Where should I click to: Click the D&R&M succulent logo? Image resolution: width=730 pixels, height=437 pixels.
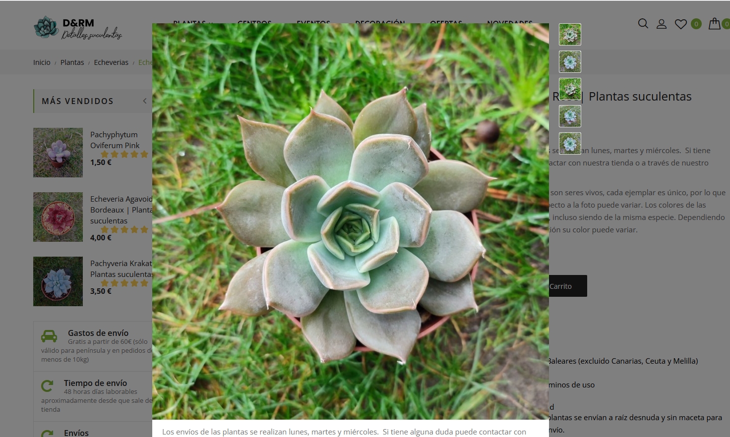click(x=78, y=28)
